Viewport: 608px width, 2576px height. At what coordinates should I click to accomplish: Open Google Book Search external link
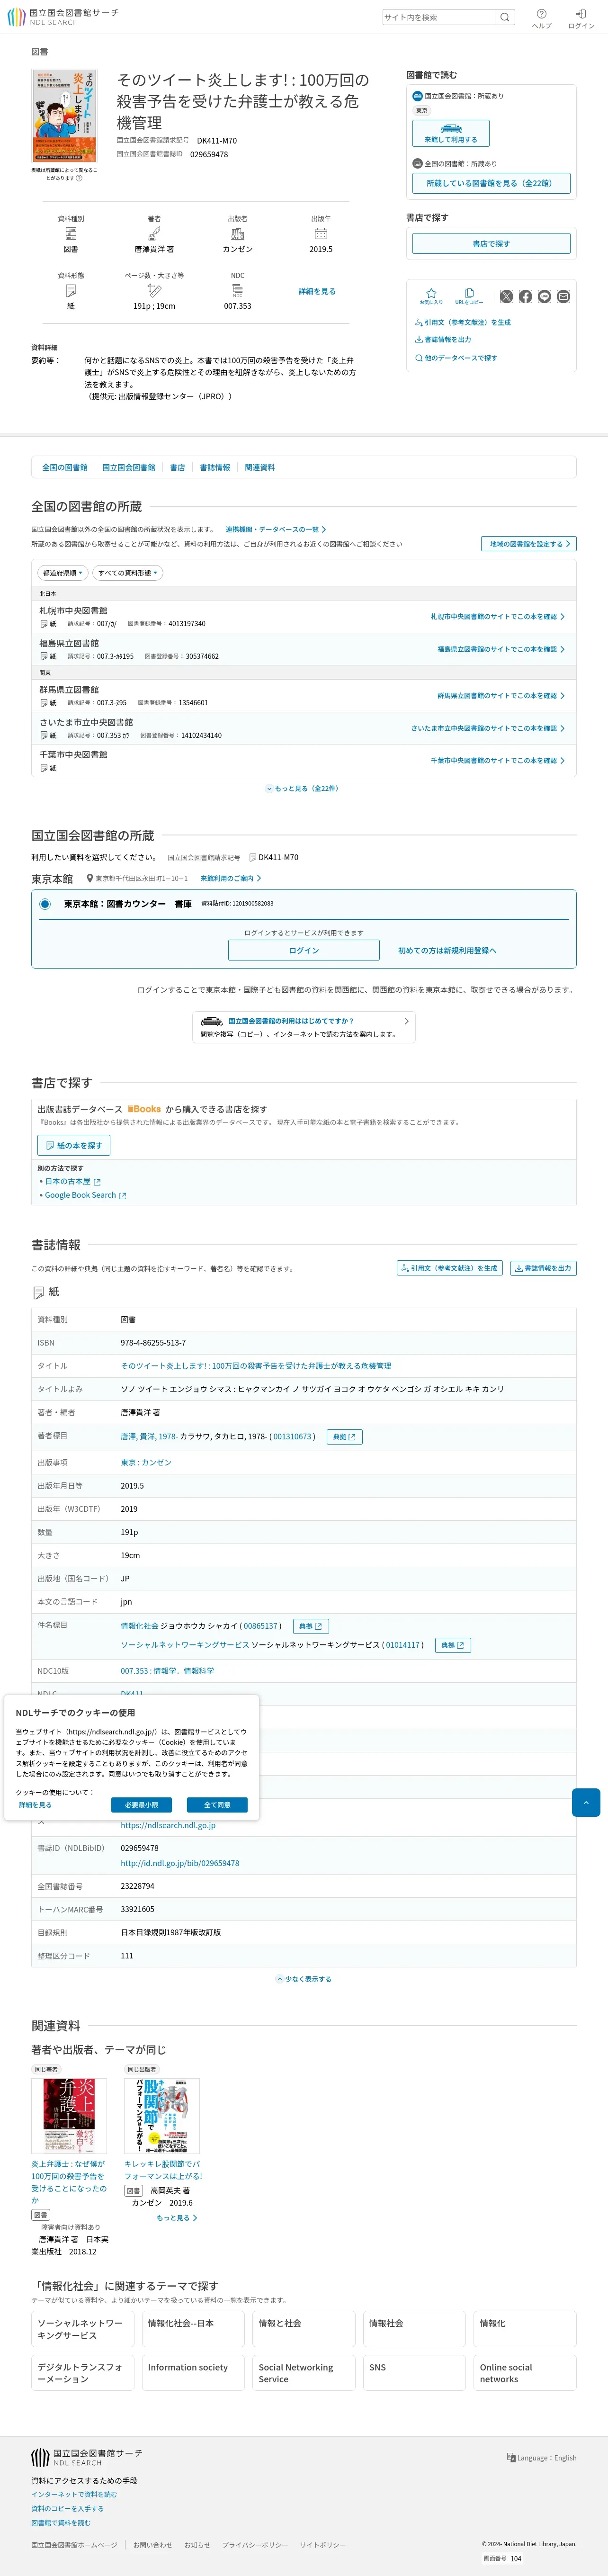pyautogui.click(x=86, y=1195)
